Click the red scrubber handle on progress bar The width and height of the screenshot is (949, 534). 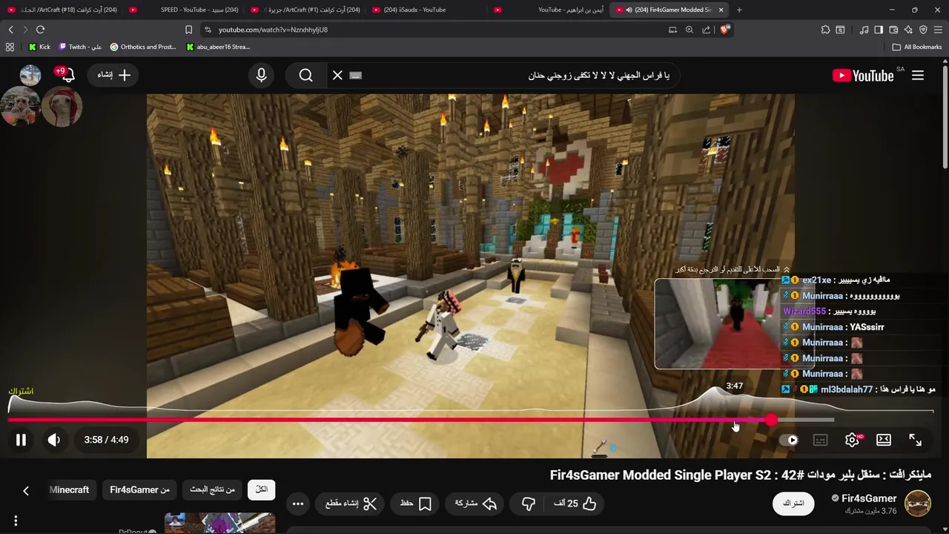click(772, 420)
